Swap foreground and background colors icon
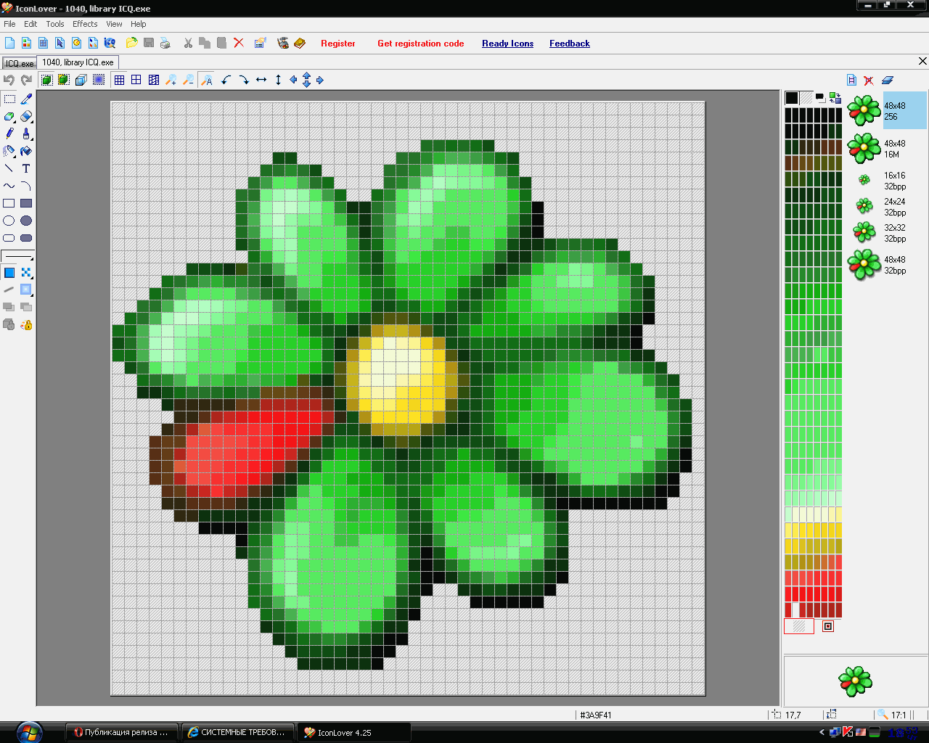This screenshot has height=743, width=929. (x=835, y=98)
